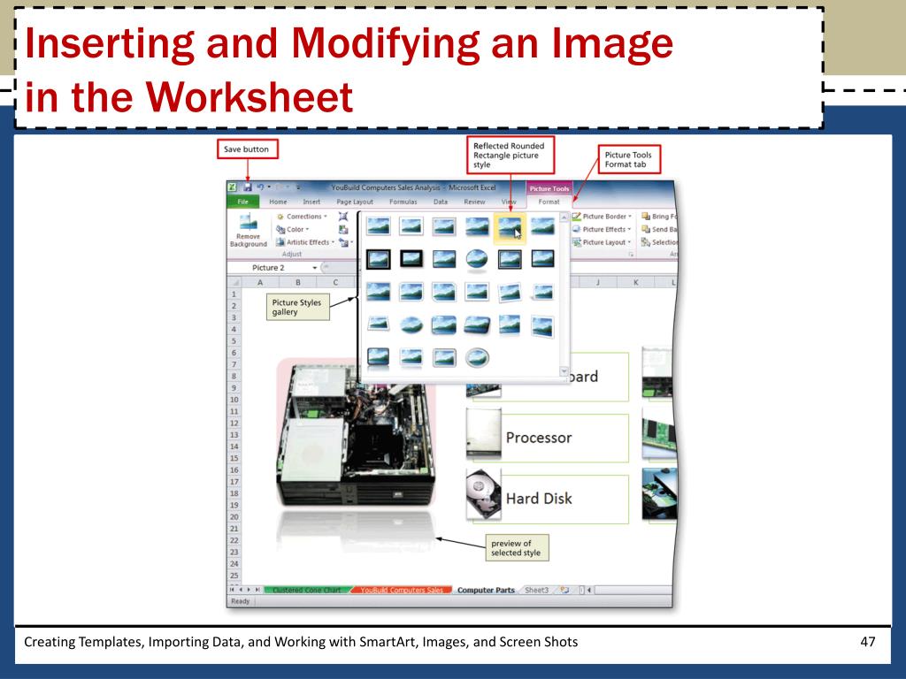Expand the Name Box dropdown showing Picture 2
Image resolution: width=906 pixels, height=679 pixels.
tap(315, 268)
